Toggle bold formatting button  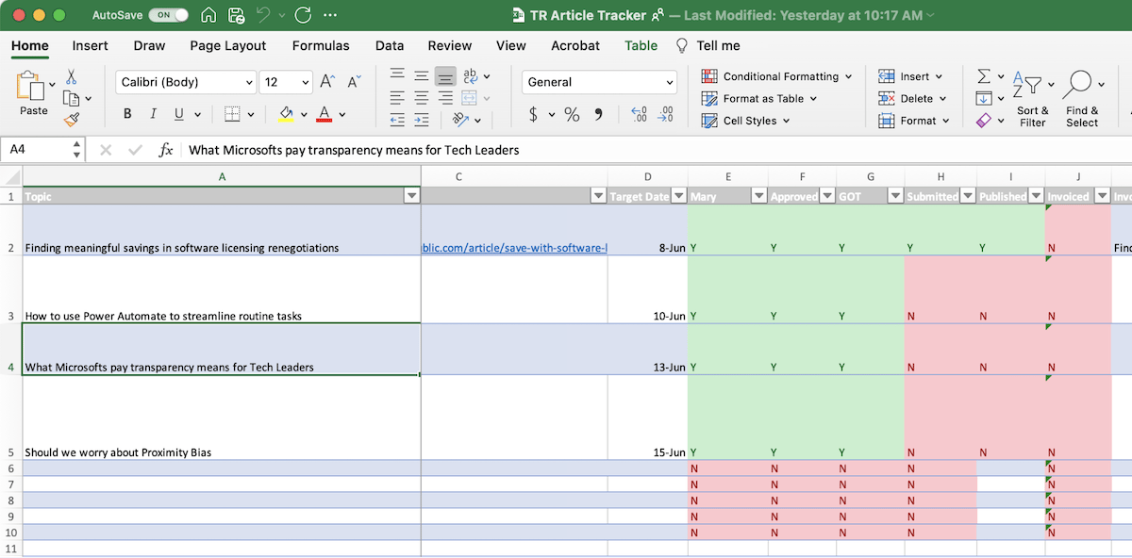[x=127, y=114]
